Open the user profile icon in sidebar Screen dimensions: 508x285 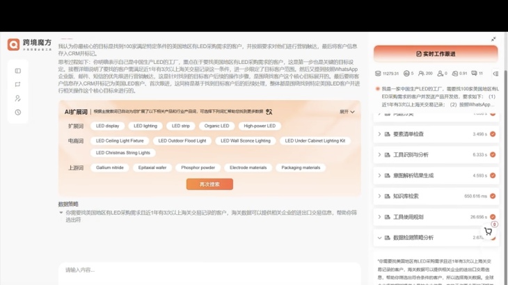[18, 98]
